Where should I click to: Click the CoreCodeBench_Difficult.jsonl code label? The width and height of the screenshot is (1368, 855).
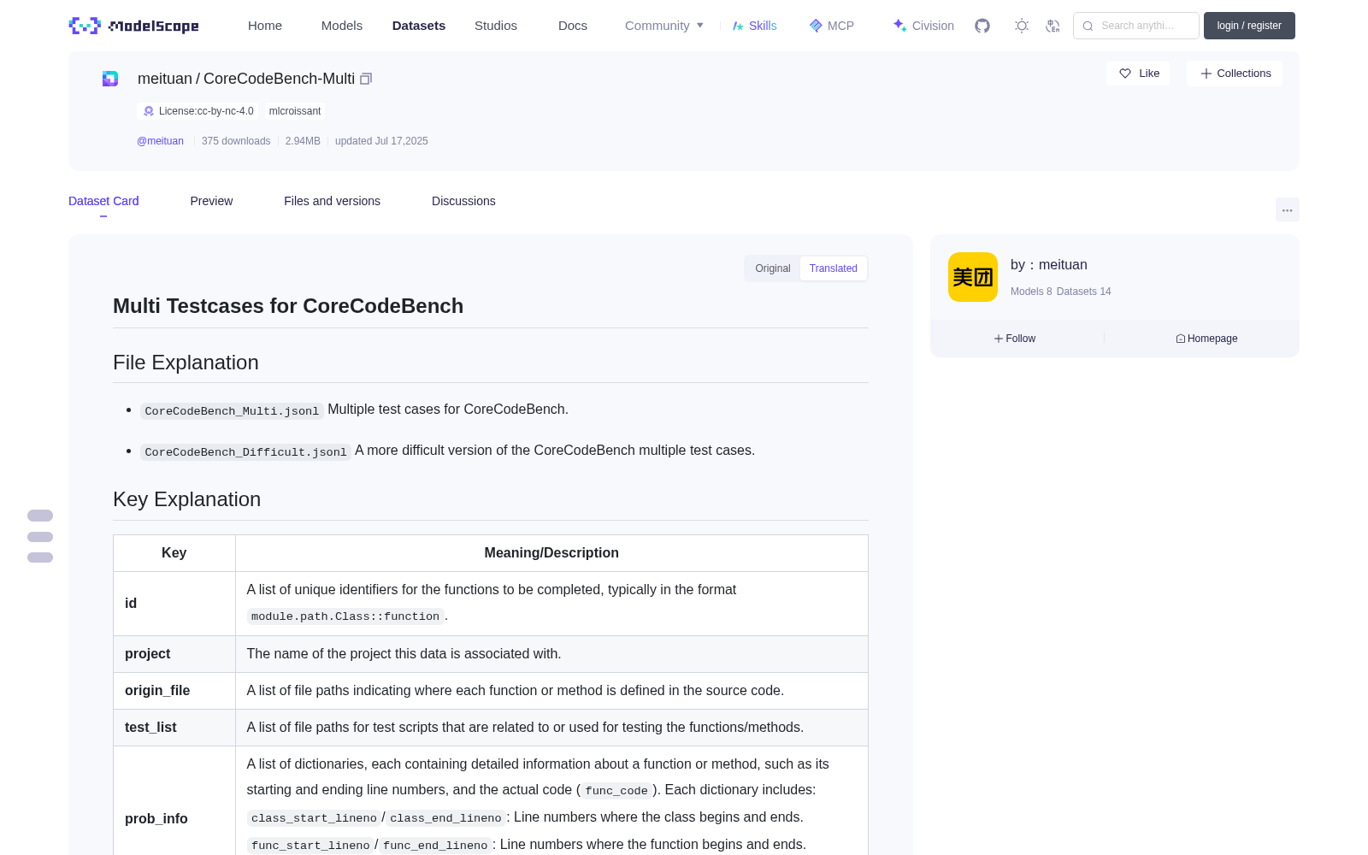tap(245, 451)
